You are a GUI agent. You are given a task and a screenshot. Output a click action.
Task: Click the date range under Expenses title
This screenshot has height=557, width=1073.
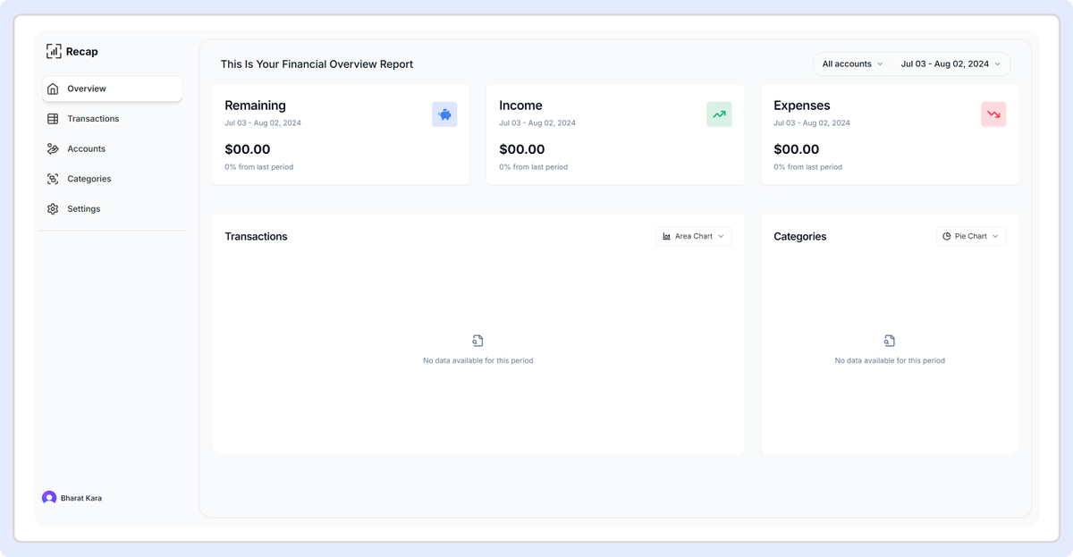(812, 123)
